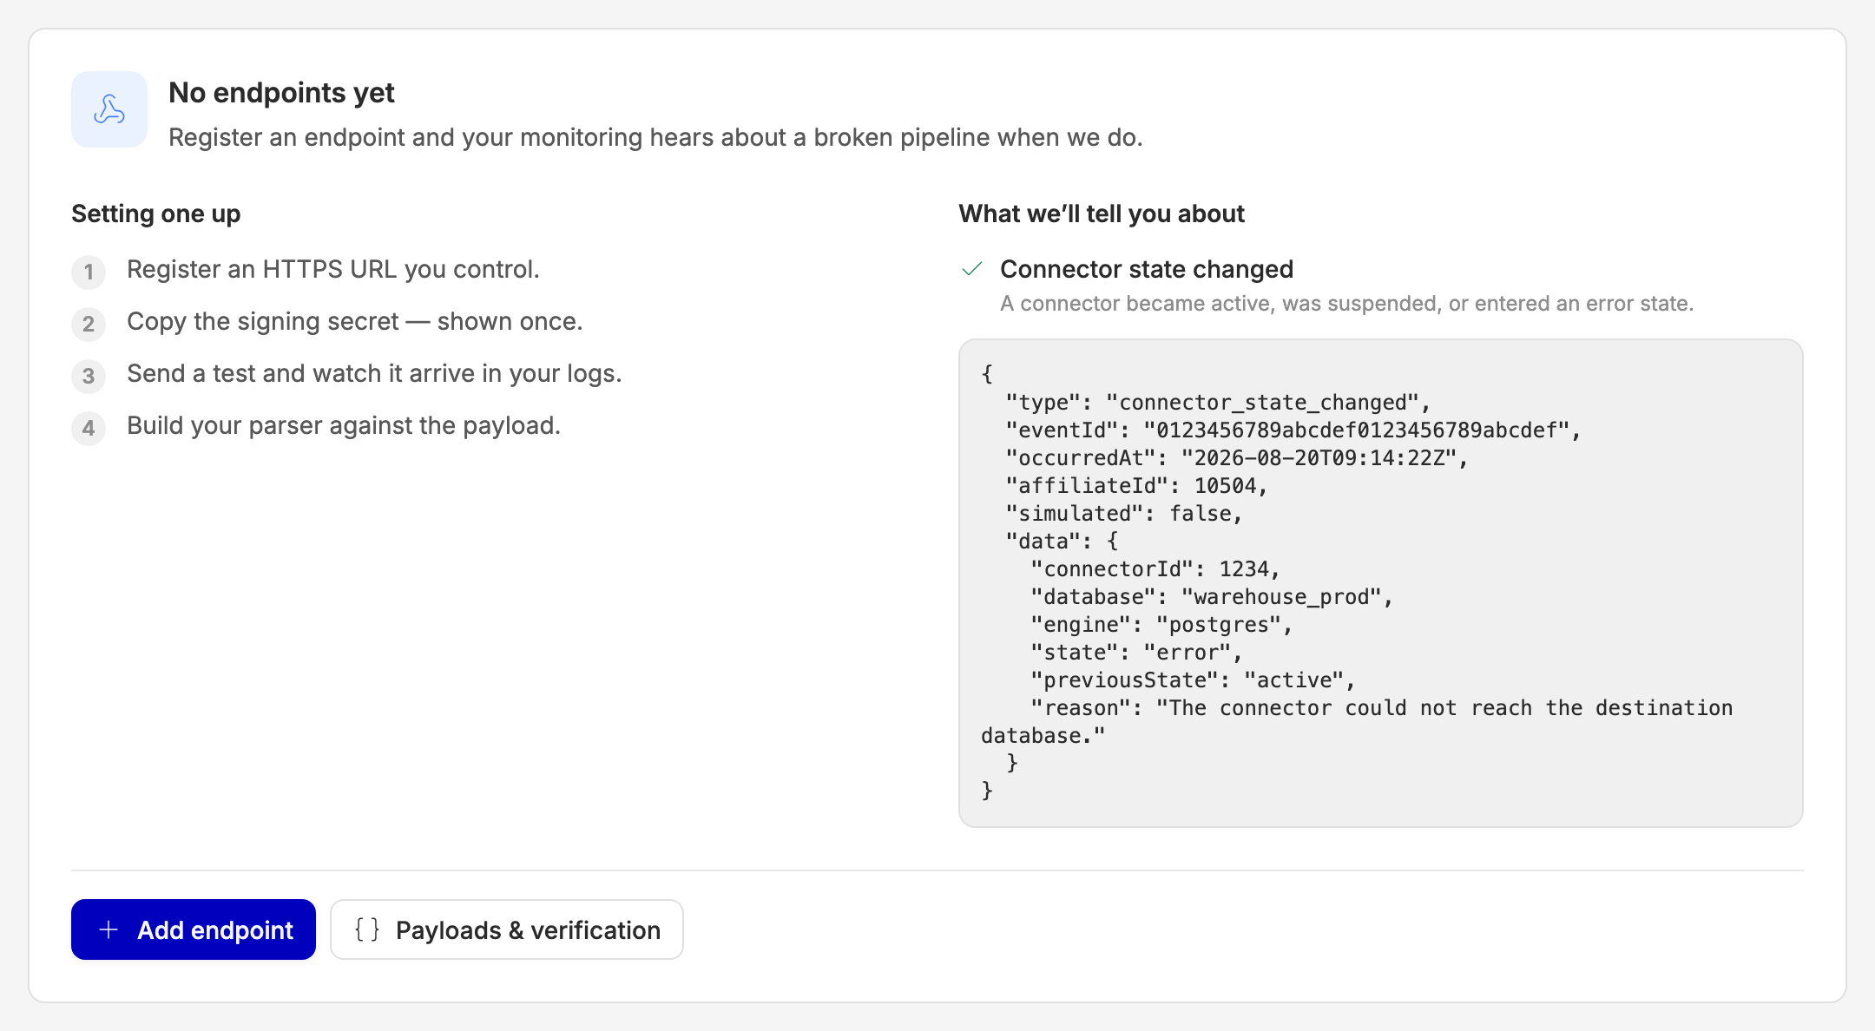The image size is (1875, 1031).
Task: Click the 'Setting one up' heading
Action: tap(156, 213)
